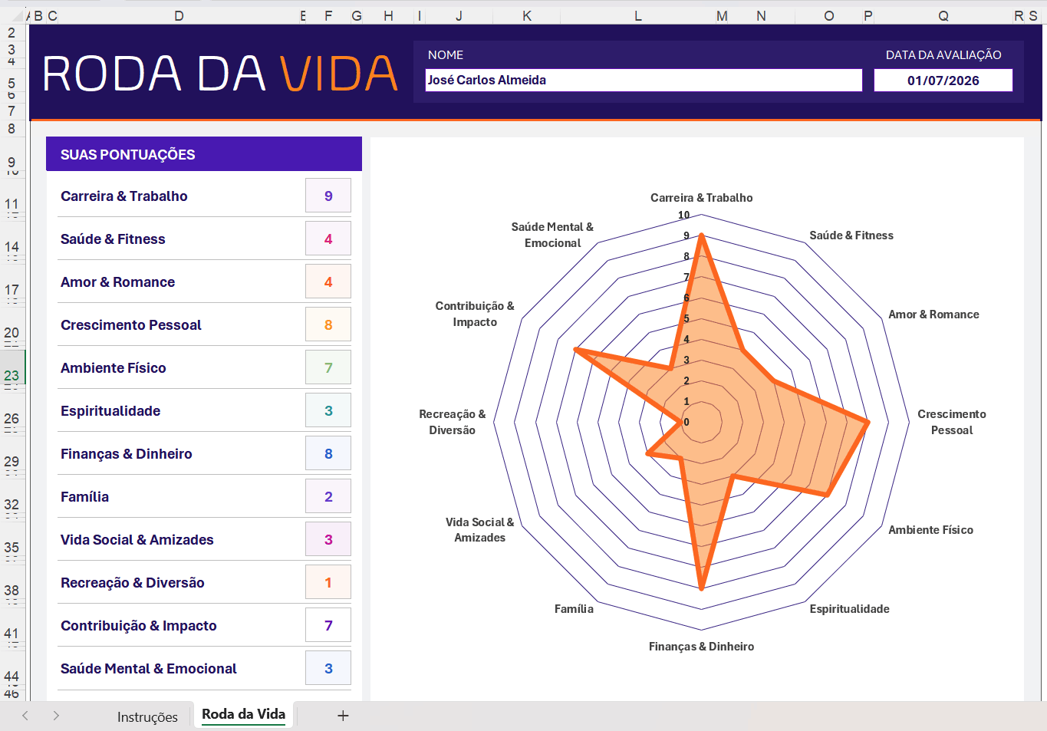Viewport: 1047px width, 731px height.
Task: Select the Roda da Vida sheet tab
Action: point(243,714)
